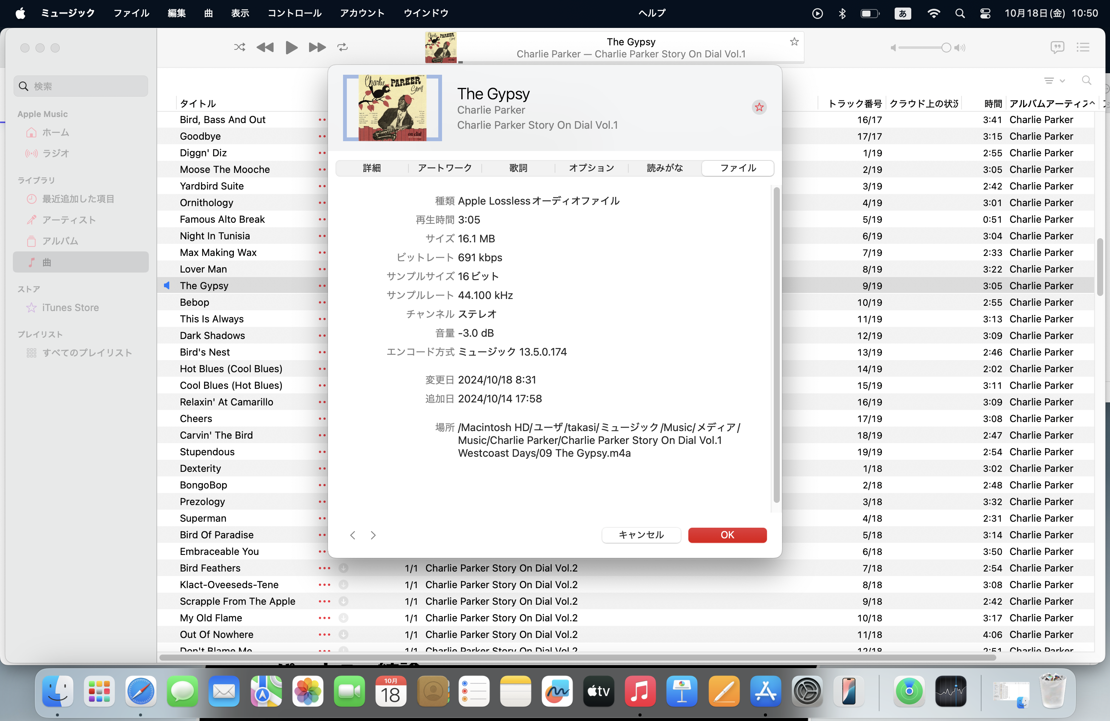Screen dimensions: 1110x721
Task: Open the lyrics panel
Action: (x=1057, y=48)
